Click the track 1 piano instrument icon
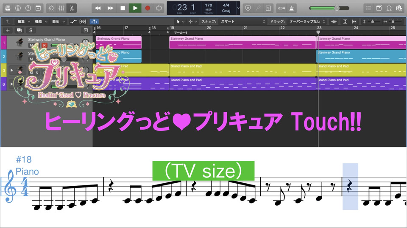This screenshot has width=407, height=228. [x=20, y=42]
